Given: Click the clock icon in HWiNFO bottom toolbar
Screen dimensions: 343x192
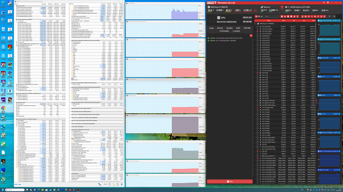Looking at the screenshot, I should (109, 184).
